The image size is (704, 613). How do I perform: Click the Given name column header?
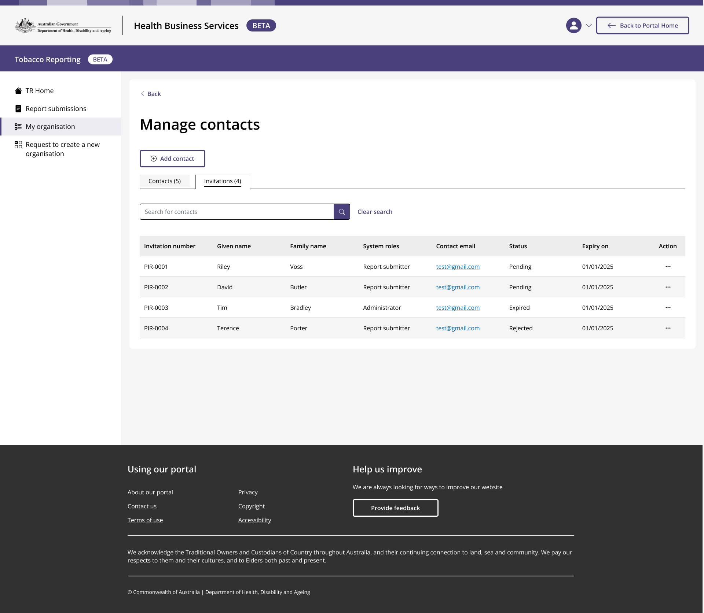point(234,246)
